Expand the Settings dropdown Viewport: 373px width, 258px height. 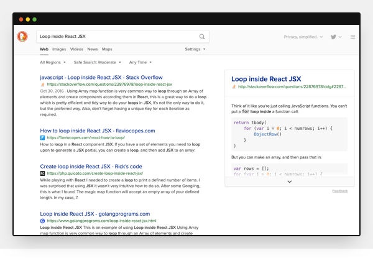[x=195, y=49]
